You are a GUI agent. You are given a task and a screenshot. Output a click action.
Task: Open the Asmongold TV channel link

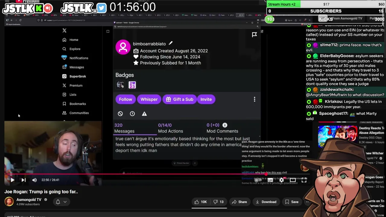pos(29,200)
